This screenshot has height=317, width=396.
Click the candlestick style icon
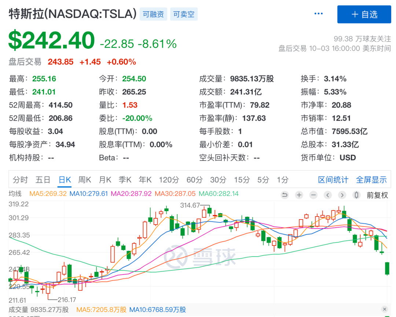pos(356,195)
